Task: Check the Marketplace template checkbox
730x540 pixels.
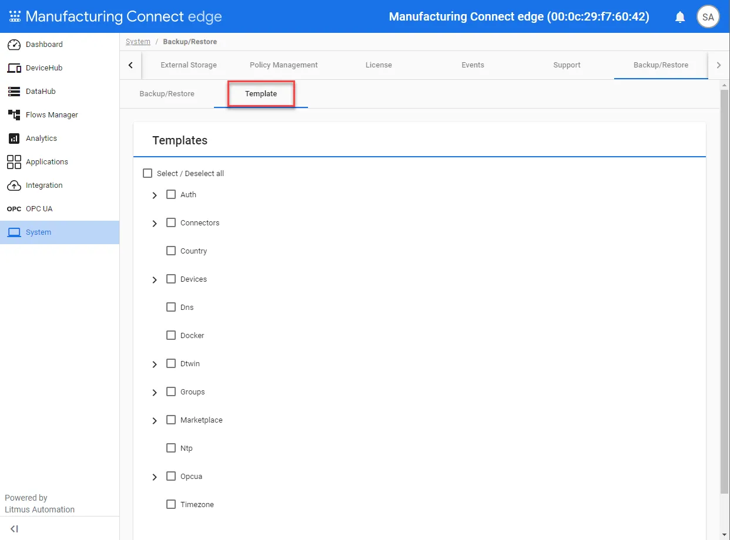Action: tap(171, 420)
